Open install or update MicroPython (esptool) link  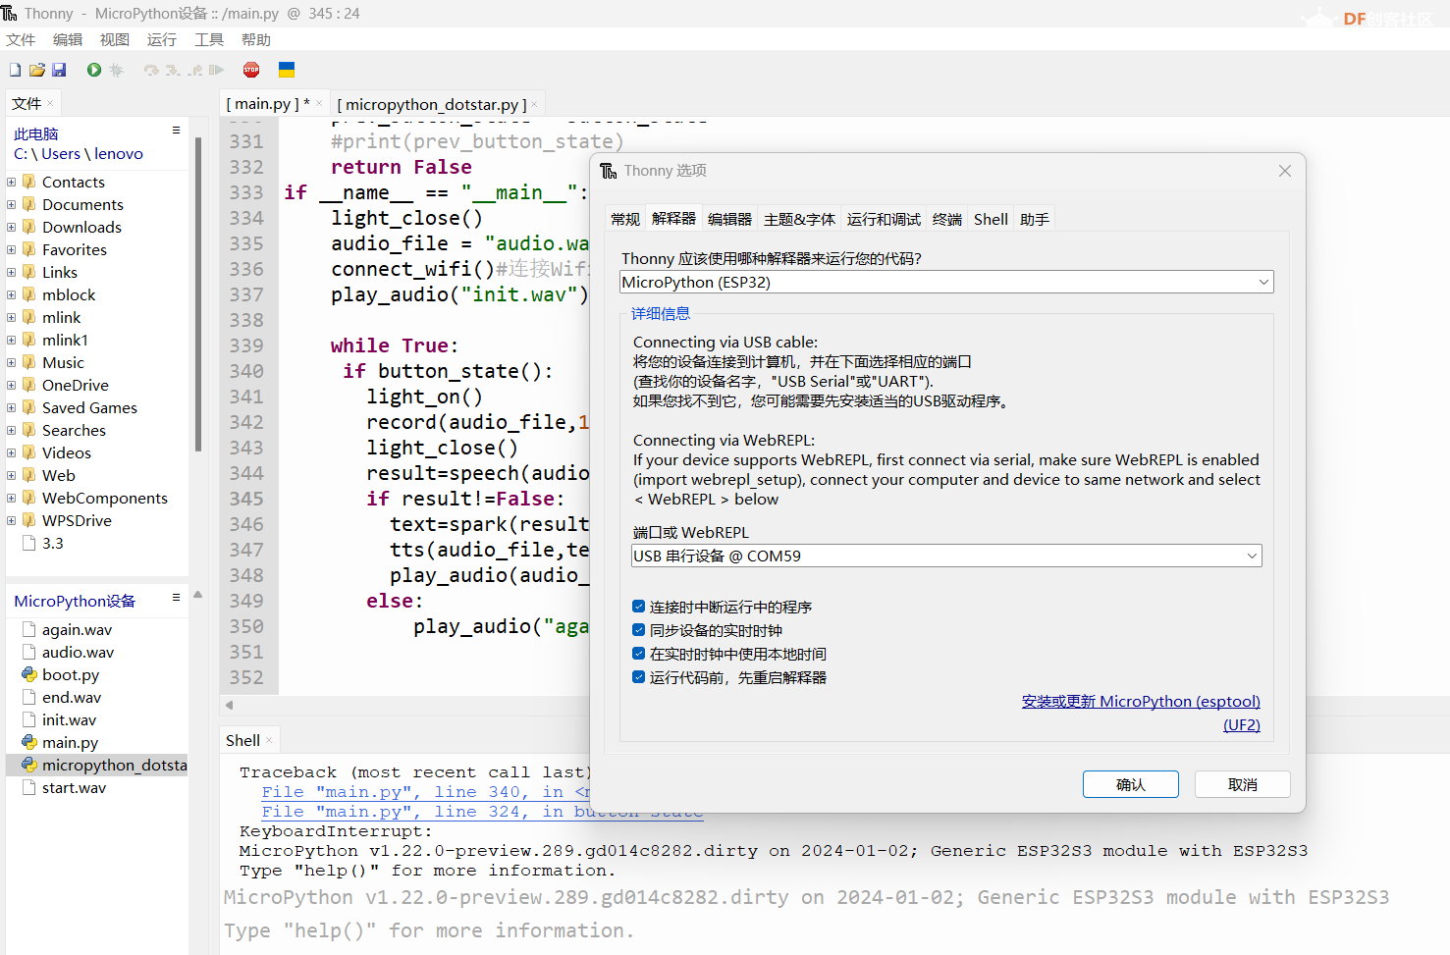[1141, 701]
